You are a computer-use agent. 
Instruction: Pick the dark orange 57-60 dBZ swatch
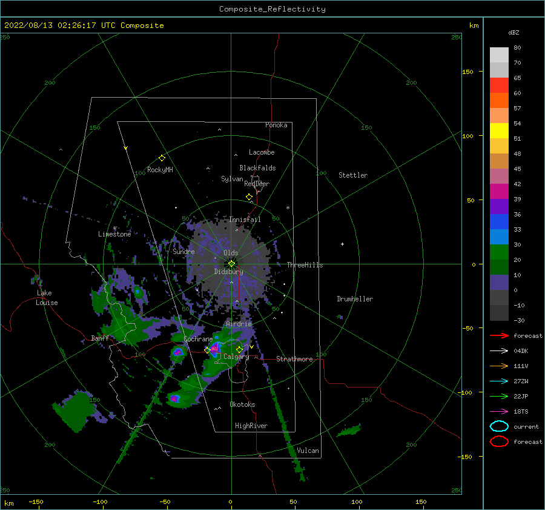(x=499, y=101)
